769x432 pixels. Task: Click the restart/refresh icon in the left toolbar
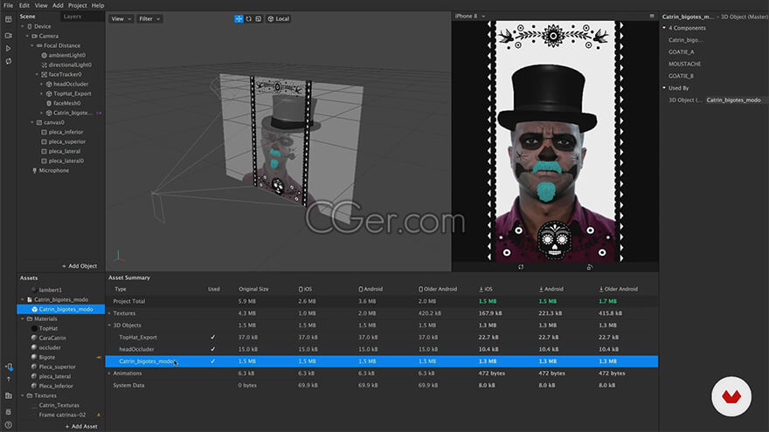9,61
